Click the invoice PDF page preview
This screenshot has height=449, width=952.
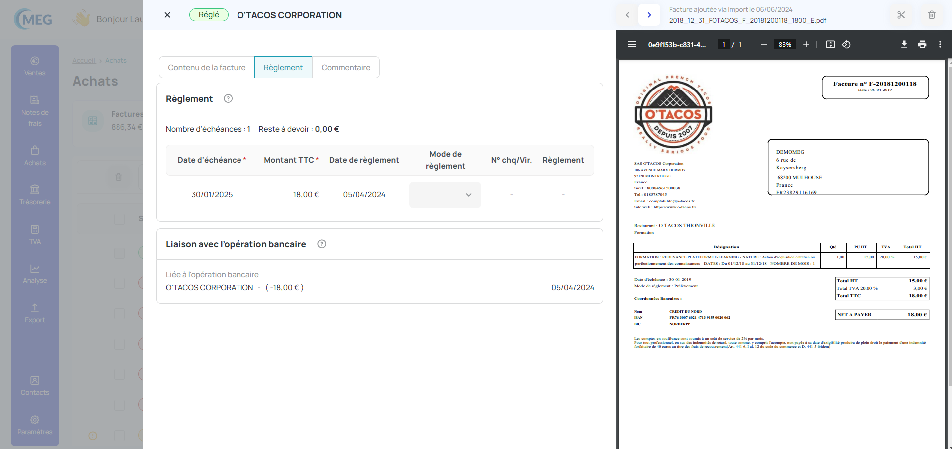[x=782, y=254]
